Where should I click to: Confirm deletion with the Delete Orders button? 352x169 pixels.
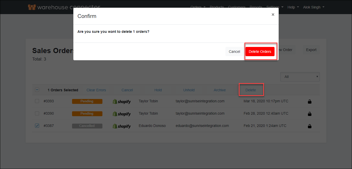click(260, 52)
